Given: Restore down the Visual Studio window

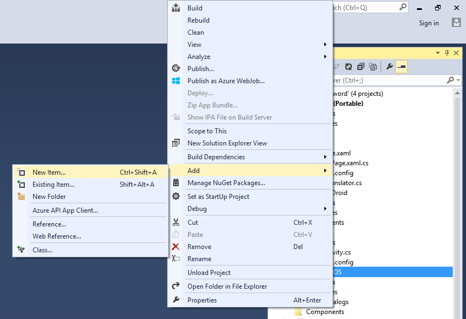Looking at the screenshot, I should click(x=437, y=8).
